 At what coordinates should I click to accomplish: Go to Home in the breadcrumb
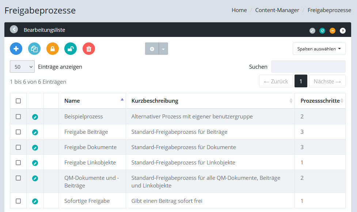click(x=239, y=10)
